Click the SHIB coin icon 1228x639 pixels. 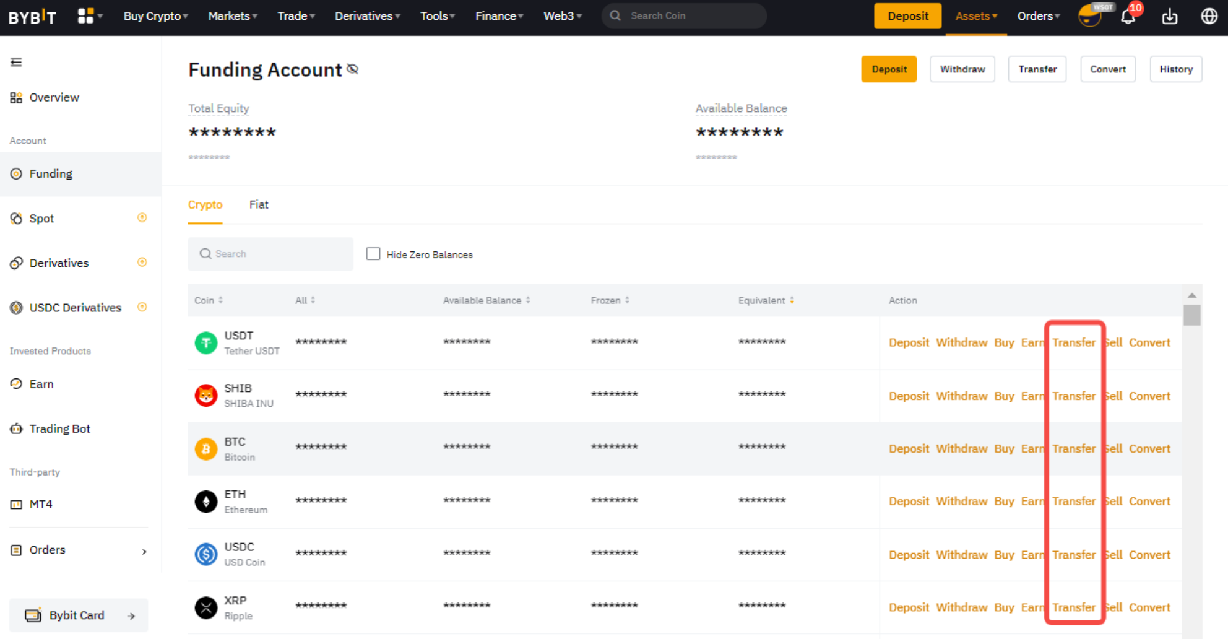pyautogui.click(x=206, y=396)
